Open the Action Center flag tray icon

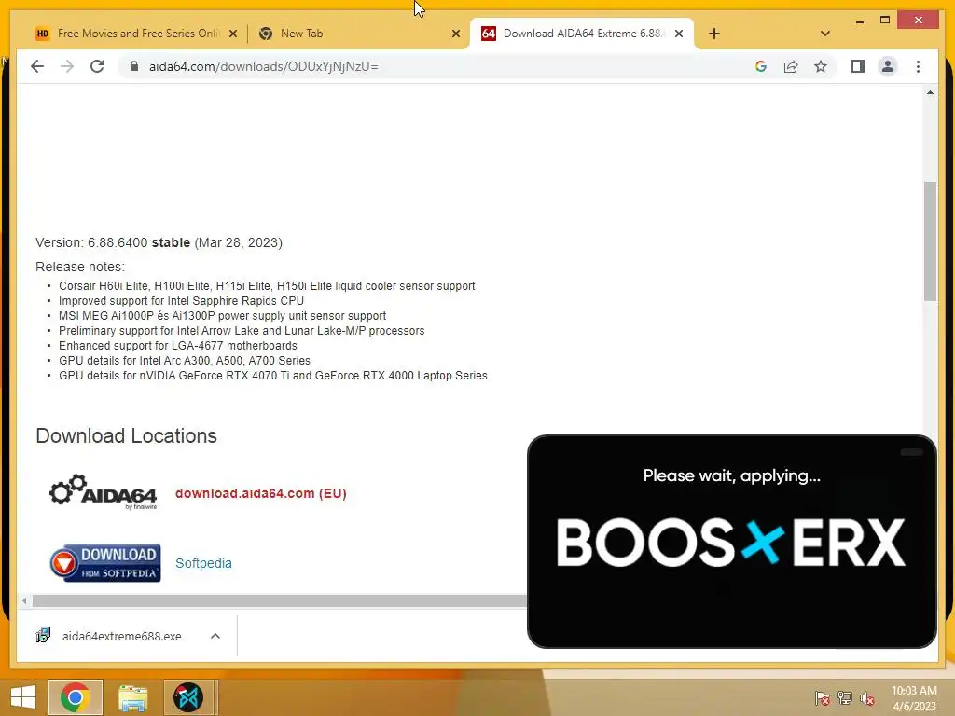[x=822, y=697]
